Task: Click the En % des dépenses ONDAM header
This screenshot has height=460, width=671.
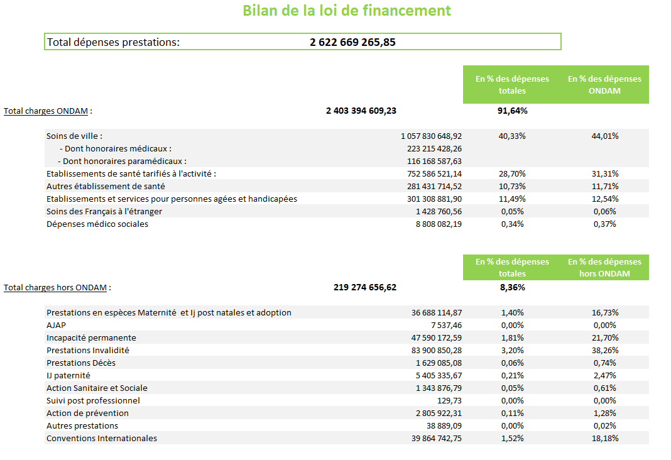Action: [604, 85]
